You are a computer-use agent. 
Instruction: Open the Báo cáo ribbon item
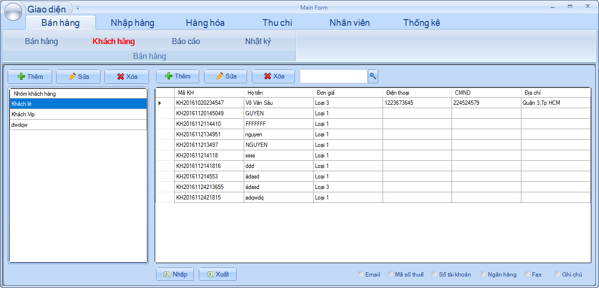click(186, 41)
